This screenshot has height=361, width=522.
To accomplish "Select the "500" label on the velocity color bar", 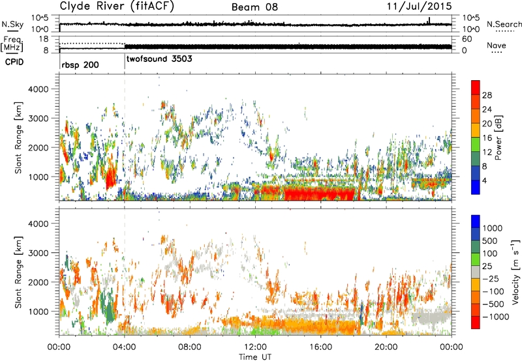I will (490, 240).
